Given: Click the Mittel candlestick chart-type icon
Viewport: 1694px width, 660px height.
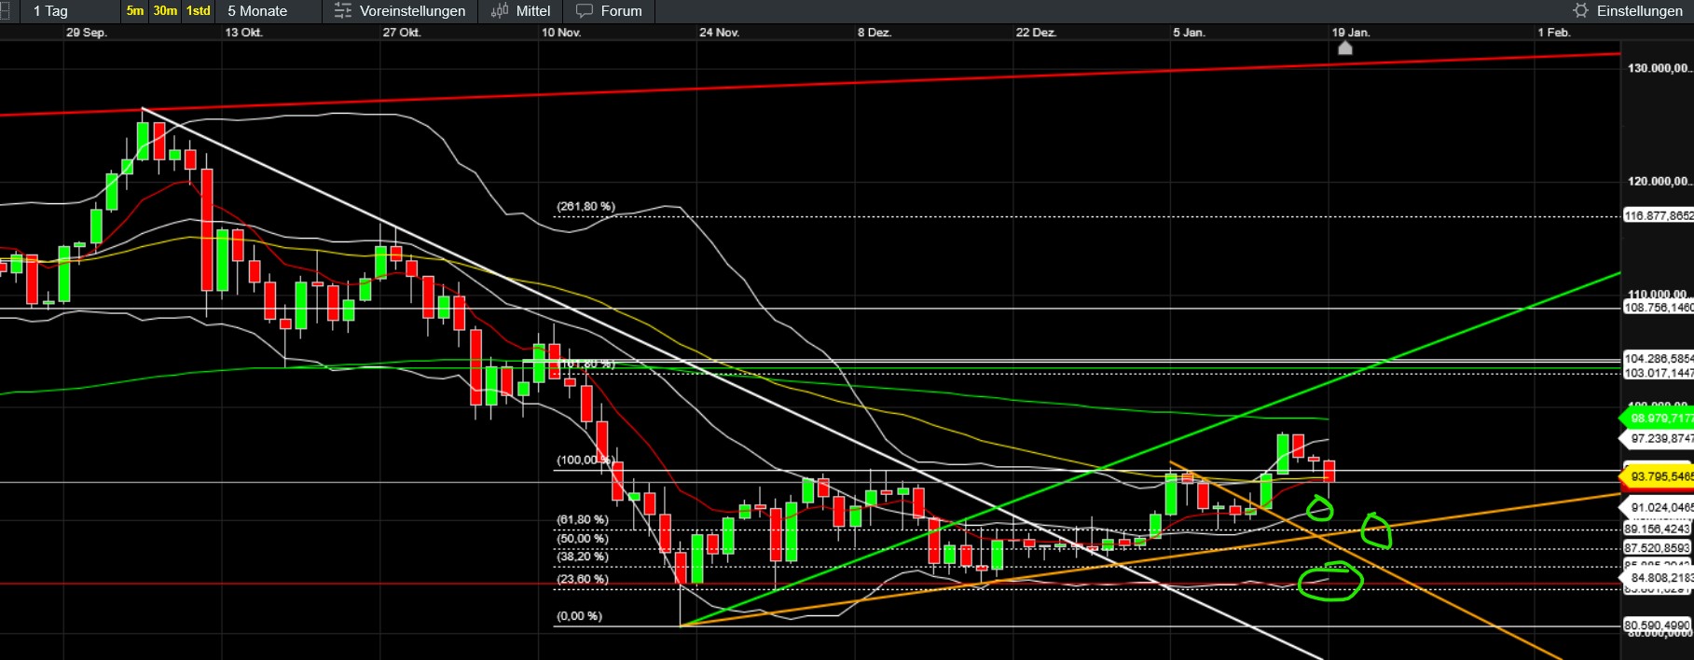Looking at the screenshot, I should click(500, 11).
